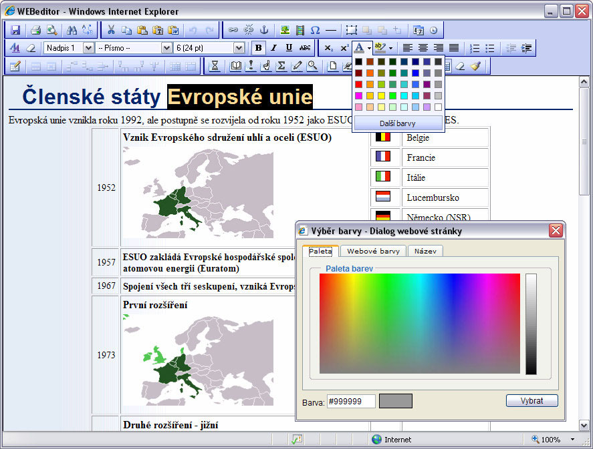This screenshot has width=593, height=449.
Task: Click the brightness slider in palette dialog
Action: pyautogui.click(x=531, y=324)
